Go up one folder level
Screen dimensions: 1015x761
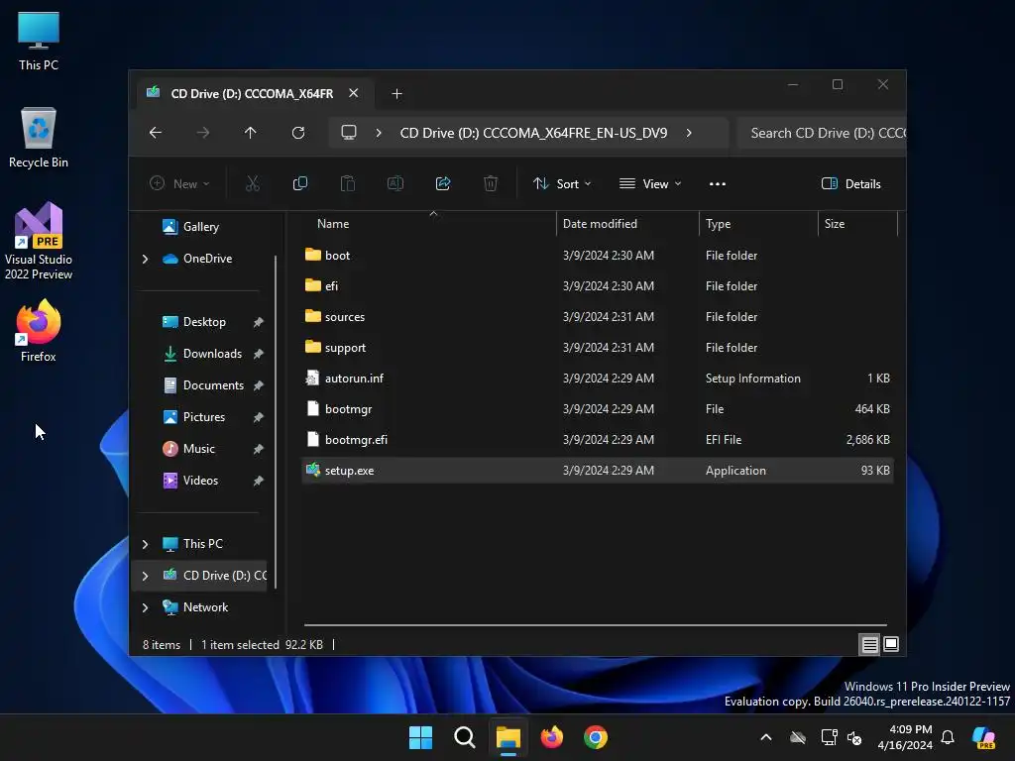coord(251,133)
